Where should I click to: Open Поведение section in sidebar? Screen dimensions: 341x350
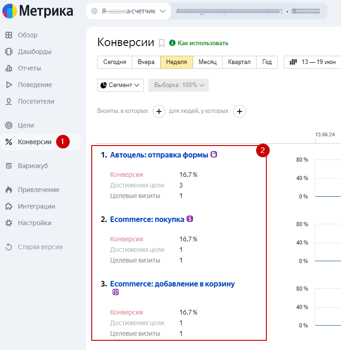click(35, 85)
